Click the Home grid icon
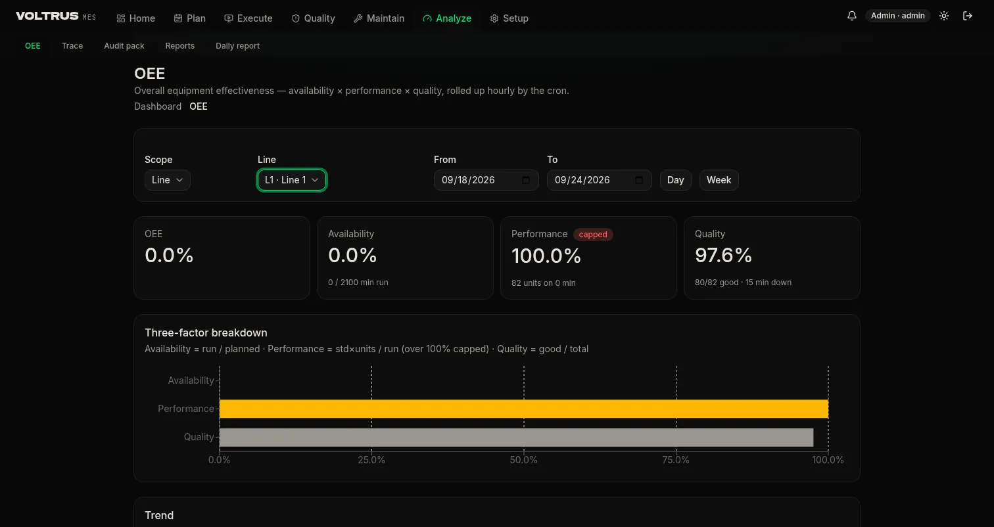994x527 pixels. click(121, 18)
